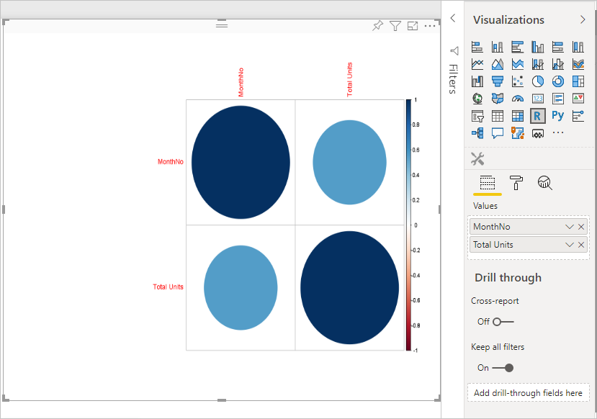597x419 pixels.
Task: Open the Total Units field dropdown
Action: (x=569, y=244)
